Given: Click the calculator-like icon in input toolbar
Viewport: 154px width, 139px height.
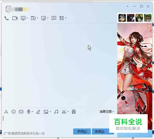Looking at the screenshot, I should coord(74,112).
